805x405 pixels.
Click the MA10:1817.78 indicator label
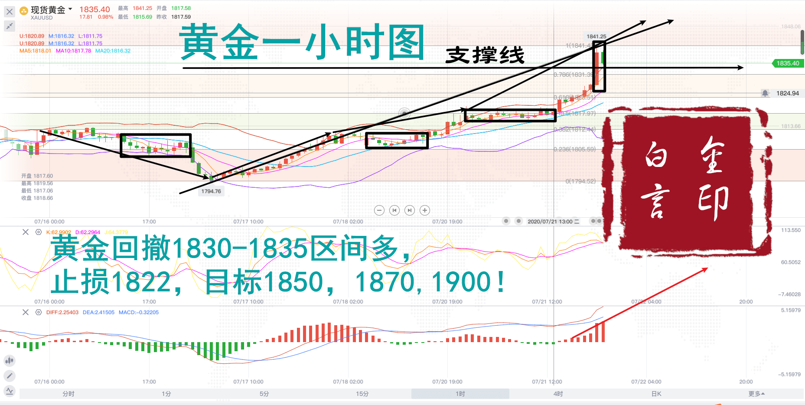pos(73,51)
